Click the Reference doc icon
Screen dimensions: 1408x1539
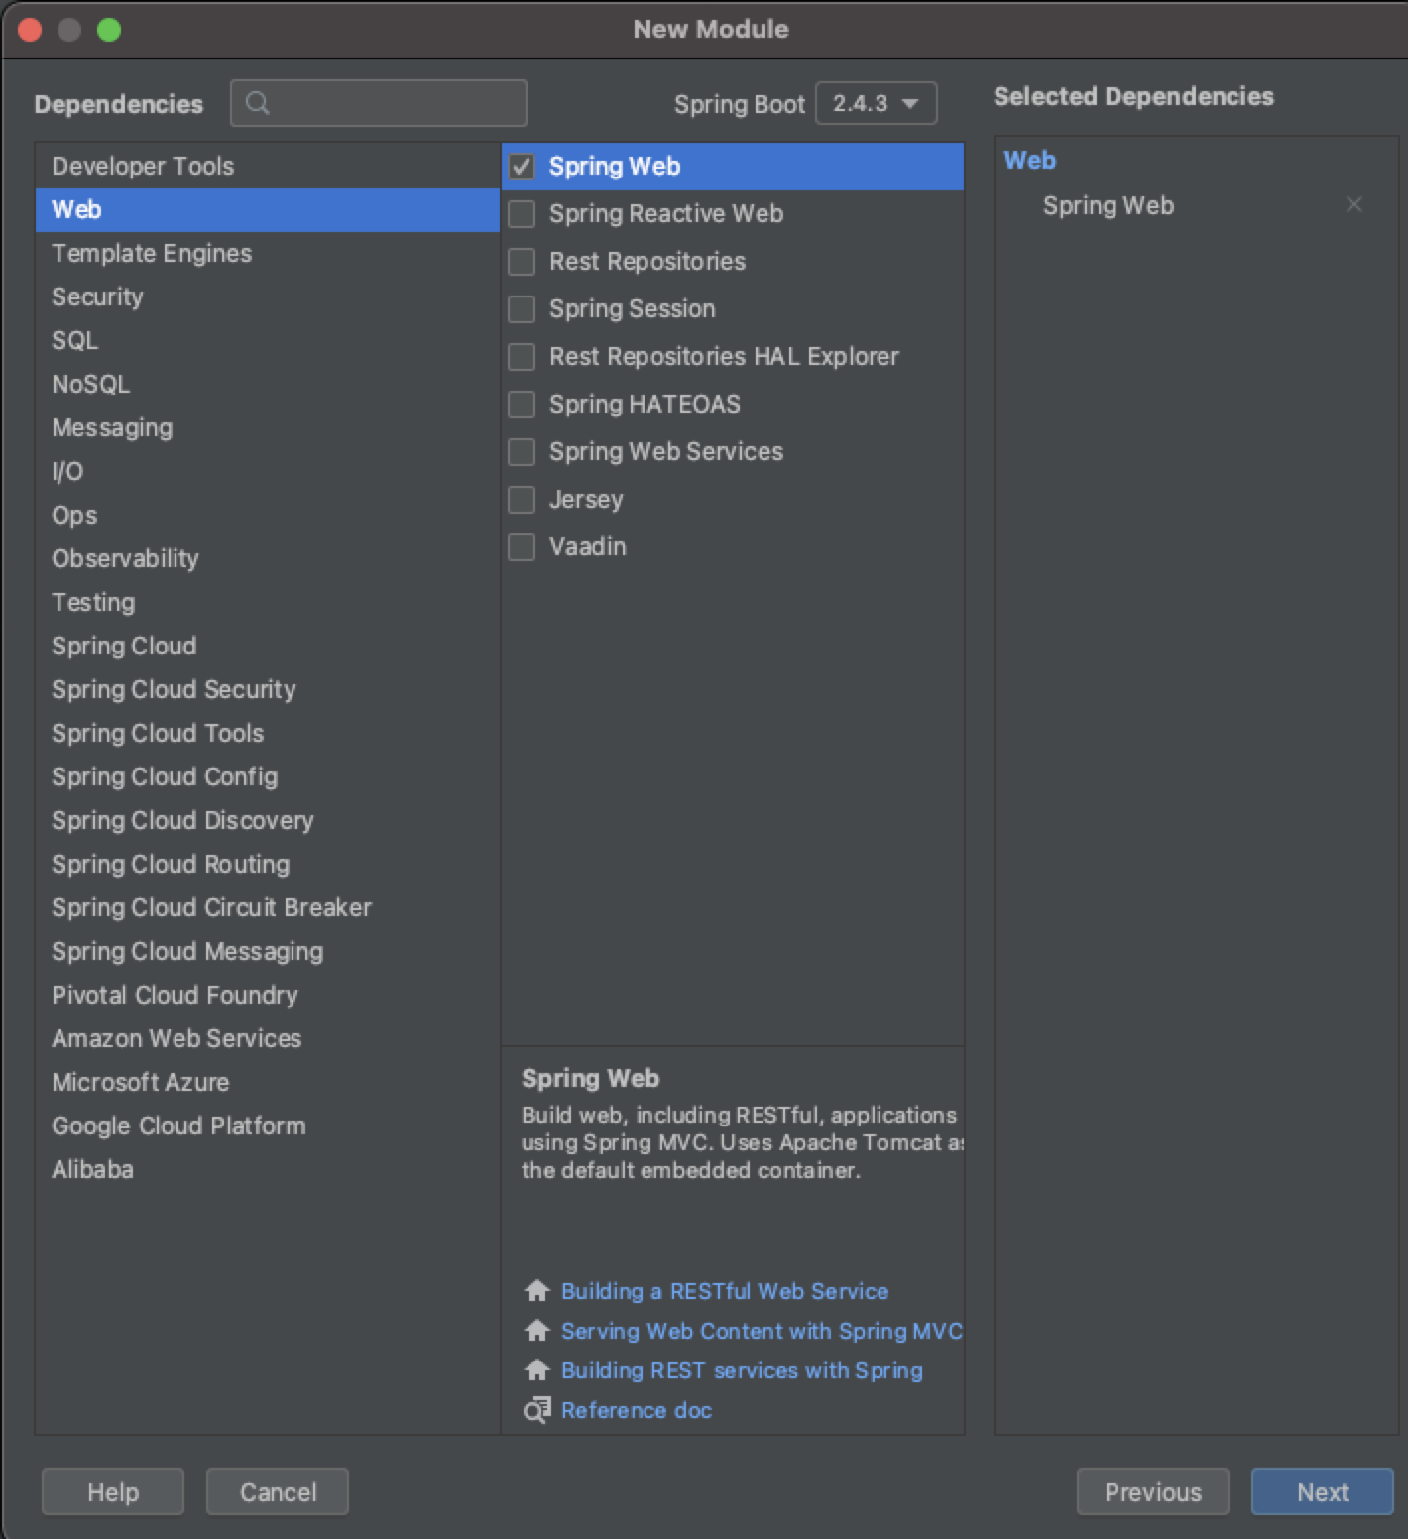pos(536,1410)
